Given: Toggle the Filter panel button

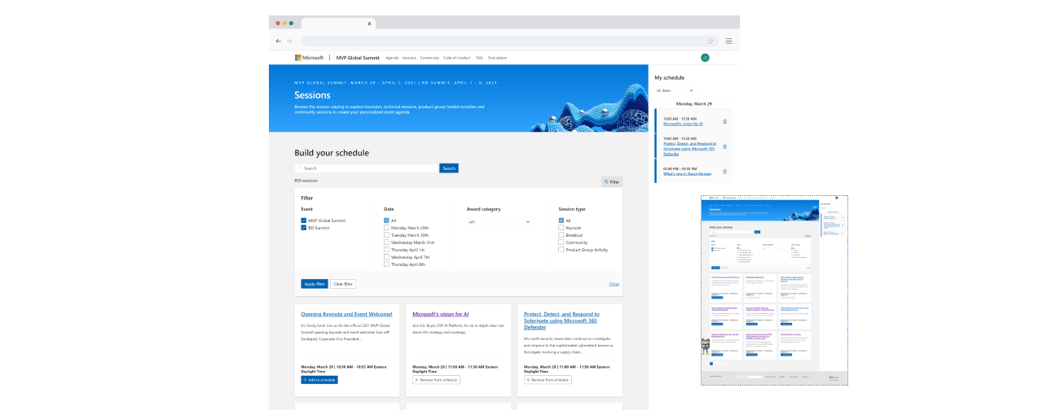Looking at the screenshot, I should (612, 181).
